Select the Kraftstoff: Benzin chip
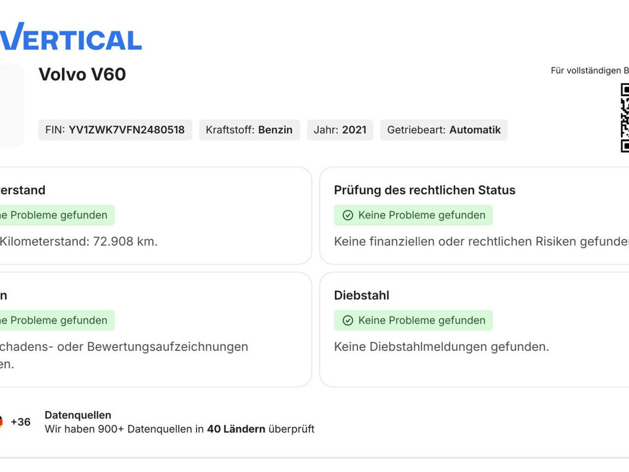The image size is (629, 472). [249, 130]
